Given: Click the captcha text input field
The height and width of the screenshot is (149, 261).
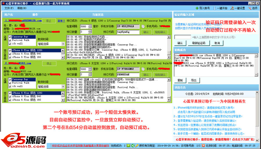Looking at the screenshot, I should point(182,37).
